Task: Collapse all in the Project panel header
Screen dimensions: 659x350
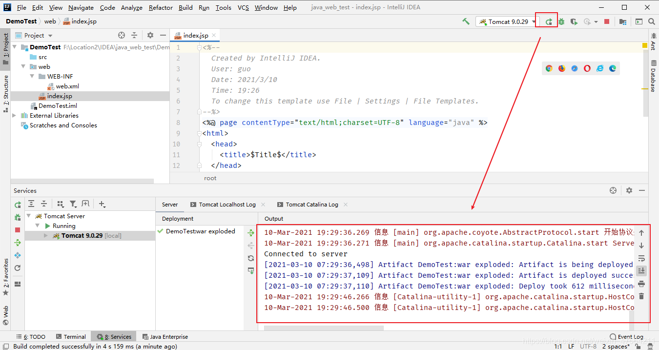Action: [x=134, y=35]
